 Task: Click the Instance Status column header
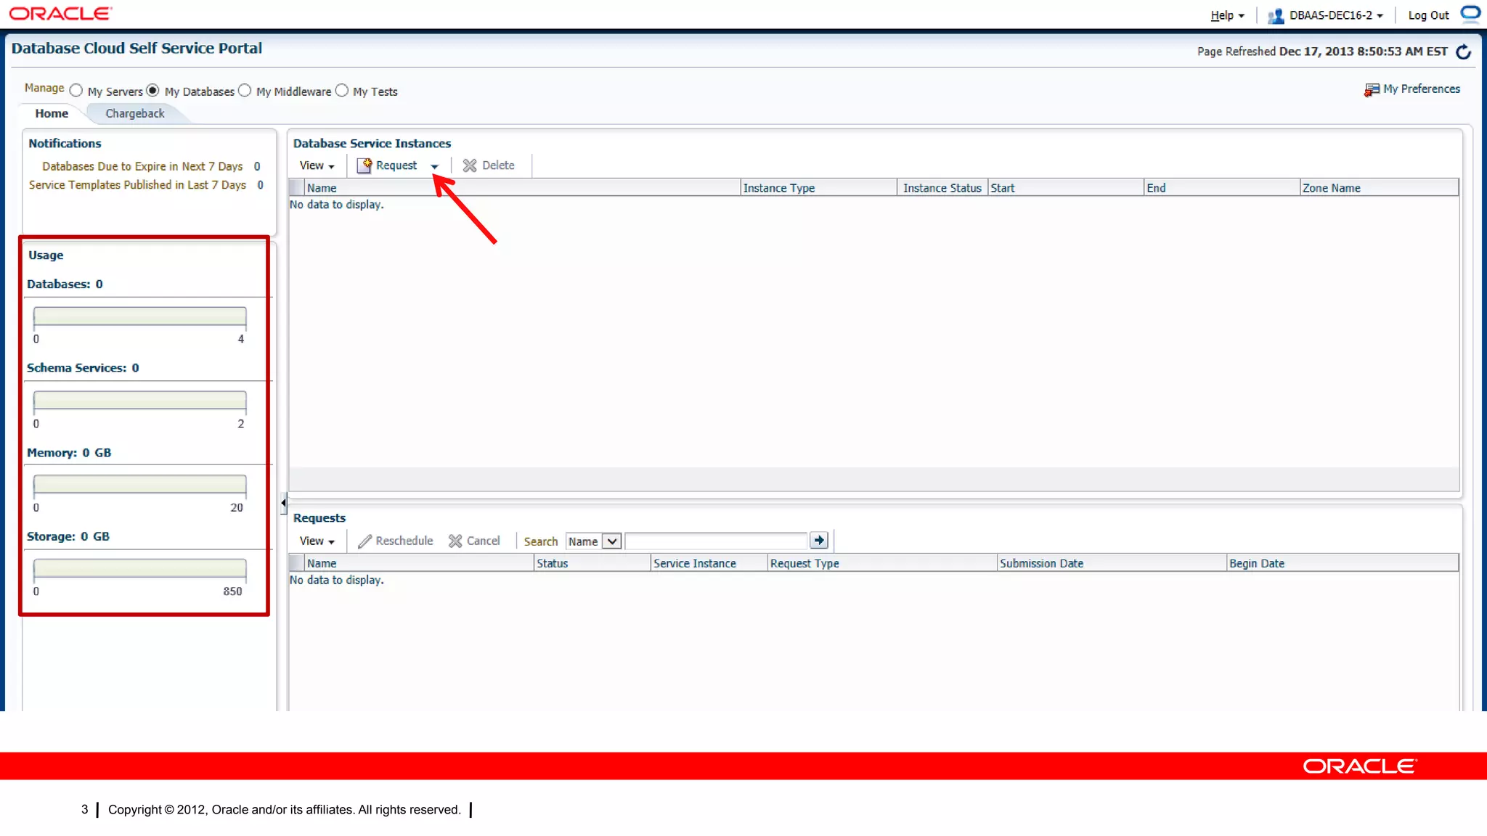942,188
